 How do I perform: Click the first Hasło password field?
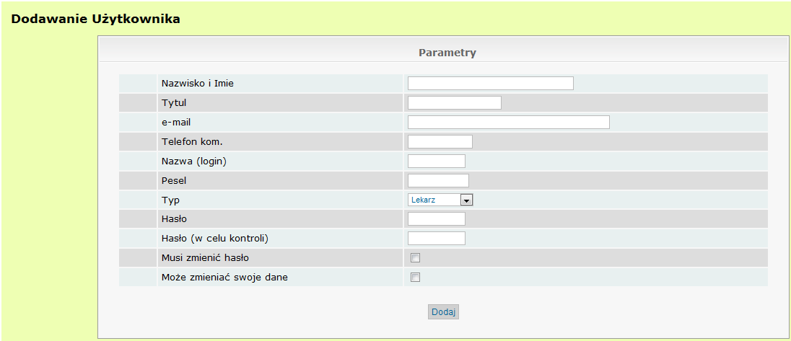(x=437, y=219)
